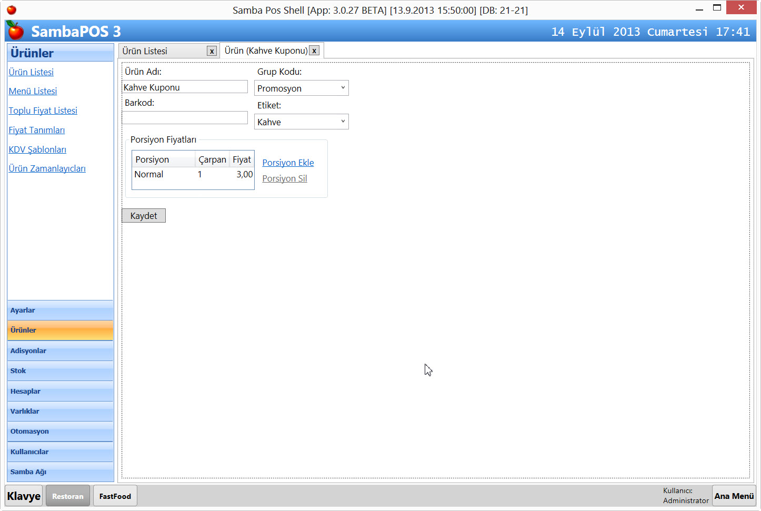Viewport: 761px width, 511px height.
Task: Select the Normal portion row
Action: tap(193, 175)
